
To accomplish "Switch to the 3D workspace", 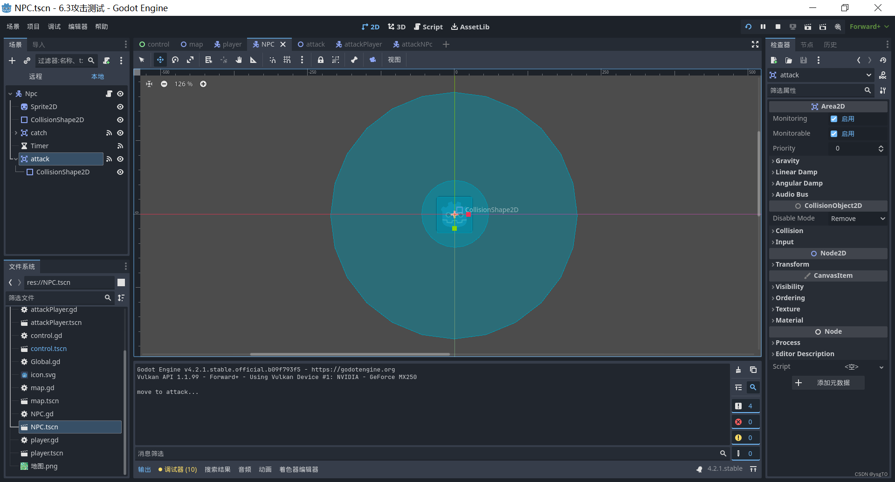I will [397, 27].
